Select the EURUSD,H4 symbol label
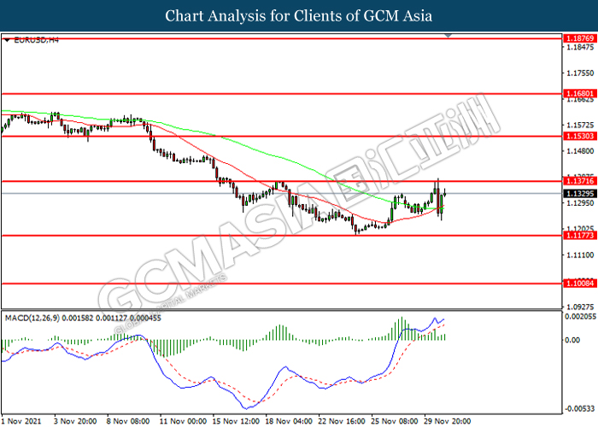598x427 pixels. [33, 40]
